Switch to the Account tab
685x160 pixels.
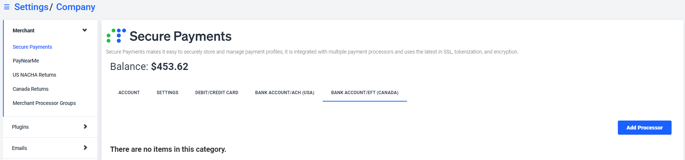[x=129, y=93]
